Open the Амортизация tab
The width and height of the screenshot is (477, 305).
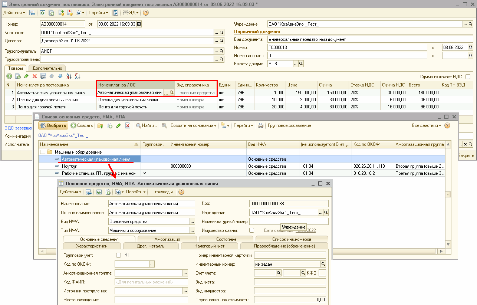[167, 239]
